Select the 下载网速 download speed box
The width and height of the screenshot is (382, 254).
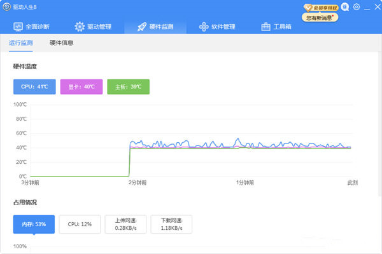click(x=171, y=224)
